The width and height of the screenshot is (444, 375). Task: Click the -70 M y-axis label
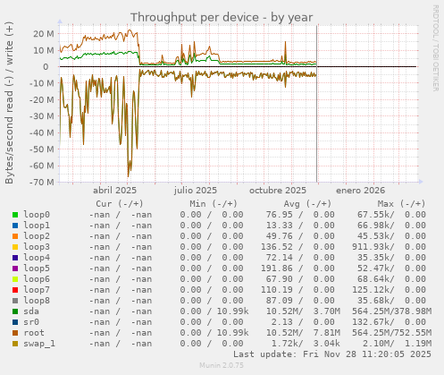coord(42,182)
